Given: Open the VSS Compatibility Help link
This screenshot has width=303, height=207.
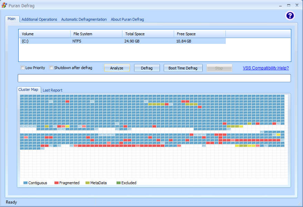Looking at the screenshot, I should click(x=265, y=68).
